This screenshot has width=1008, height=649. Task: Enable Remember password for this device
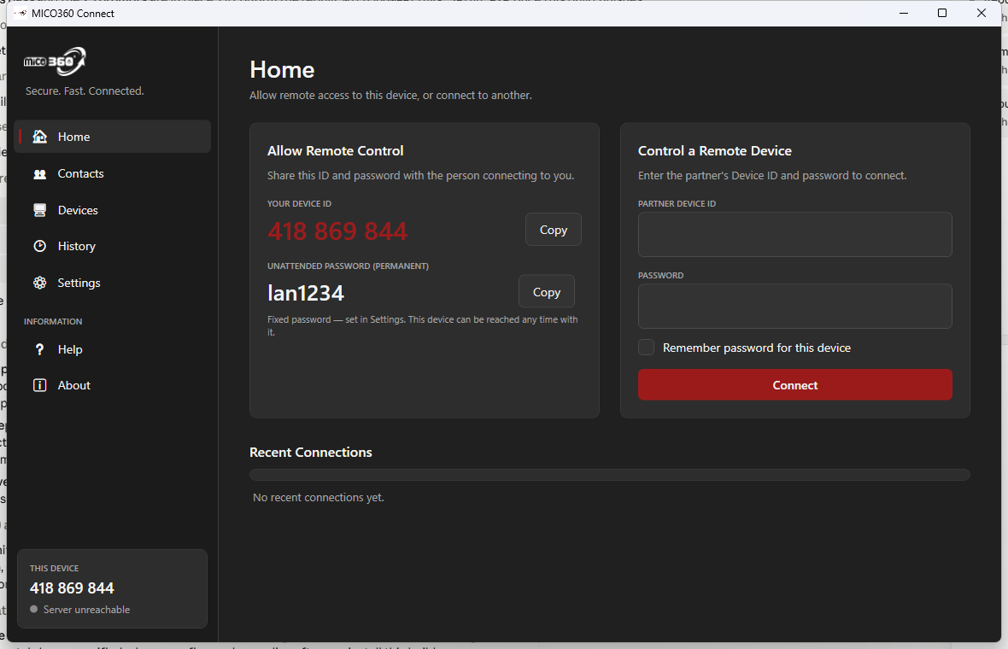646,348
